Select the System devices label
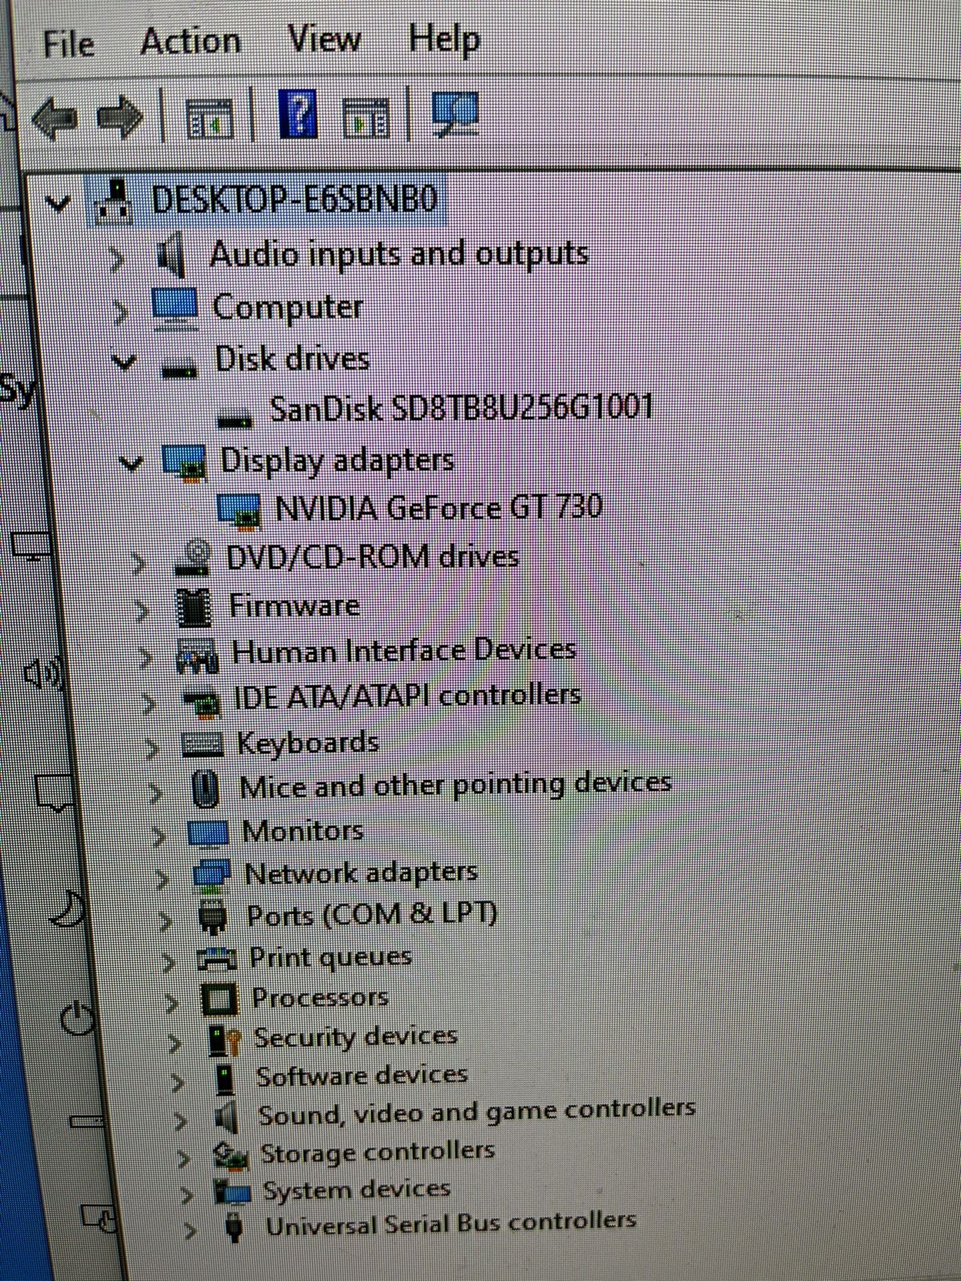 (x=357, y=1190)
